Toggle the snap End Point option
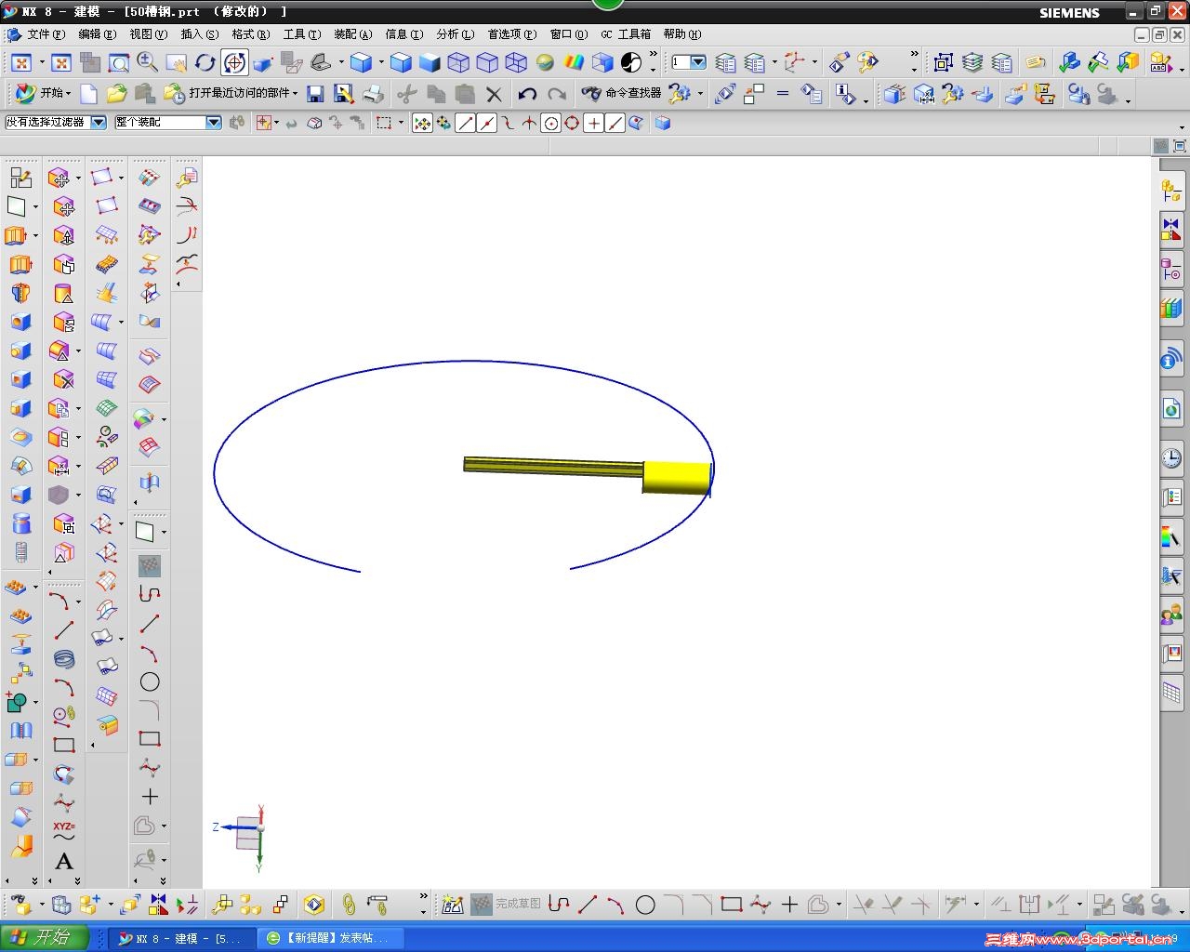Viewport: 1190px width, 952px height. tap(466, 123)
